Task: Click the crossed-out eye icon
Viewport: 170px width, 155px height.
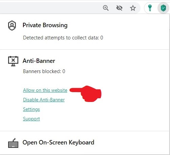Action: coord(119,8)
